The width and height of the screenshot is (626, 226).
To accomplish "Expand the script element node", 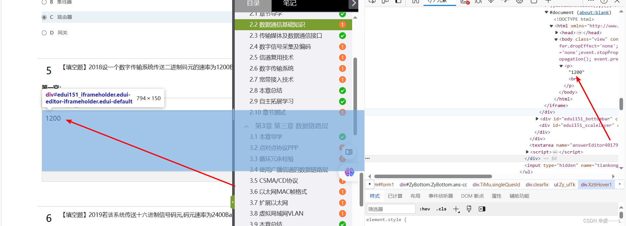I will 527,152.
